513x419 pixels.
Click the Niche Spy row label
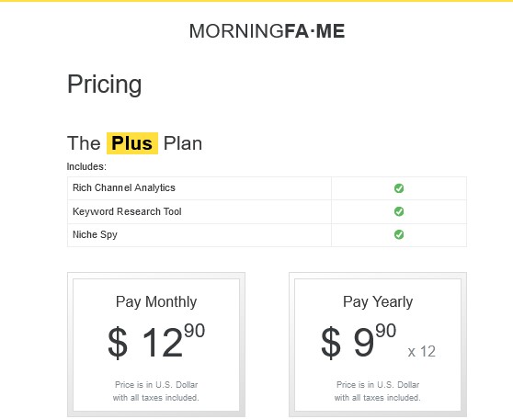tap(95, 234)
